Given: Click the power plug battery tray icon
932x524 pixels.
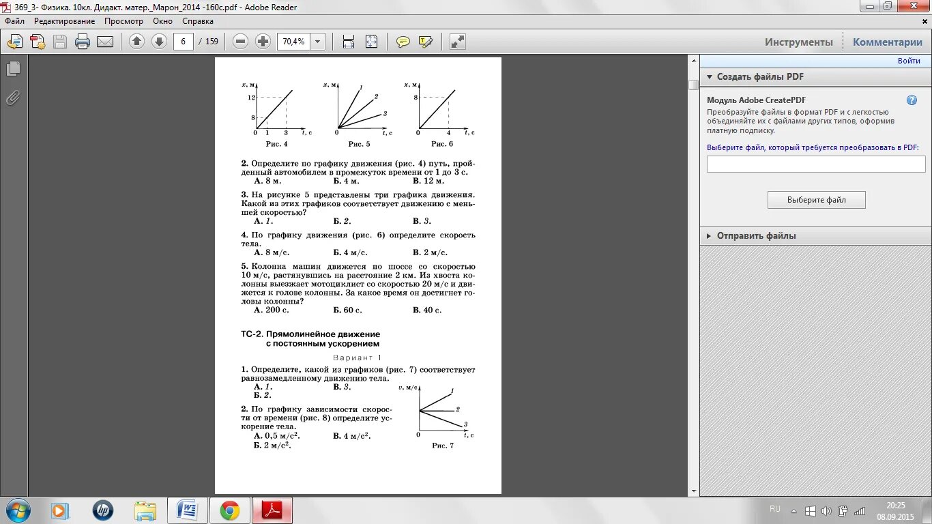Looking at the screenshot, I should (x=843, y=510).
